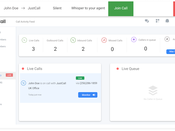Click the Callers in queue count 0

coord(146,49)
